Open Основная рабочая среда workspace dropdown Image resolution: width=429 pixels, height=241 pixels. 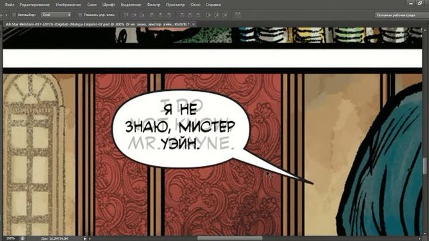tap(402, 15)
